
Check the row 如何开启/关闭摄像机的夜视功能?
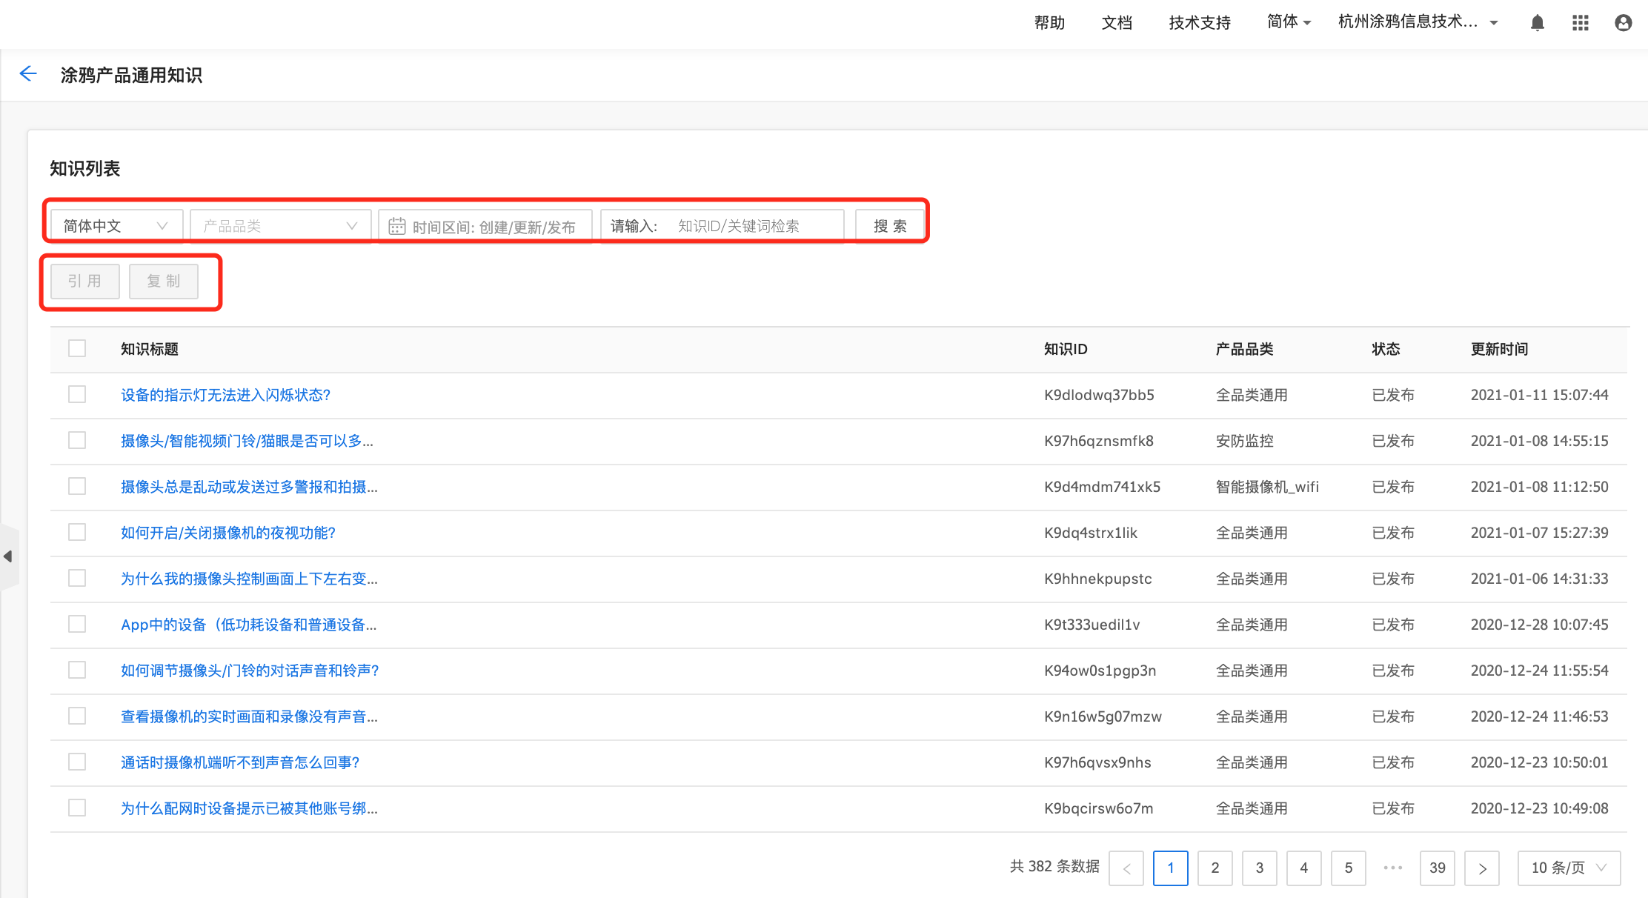pyautogui.click(x=77, y=532)
